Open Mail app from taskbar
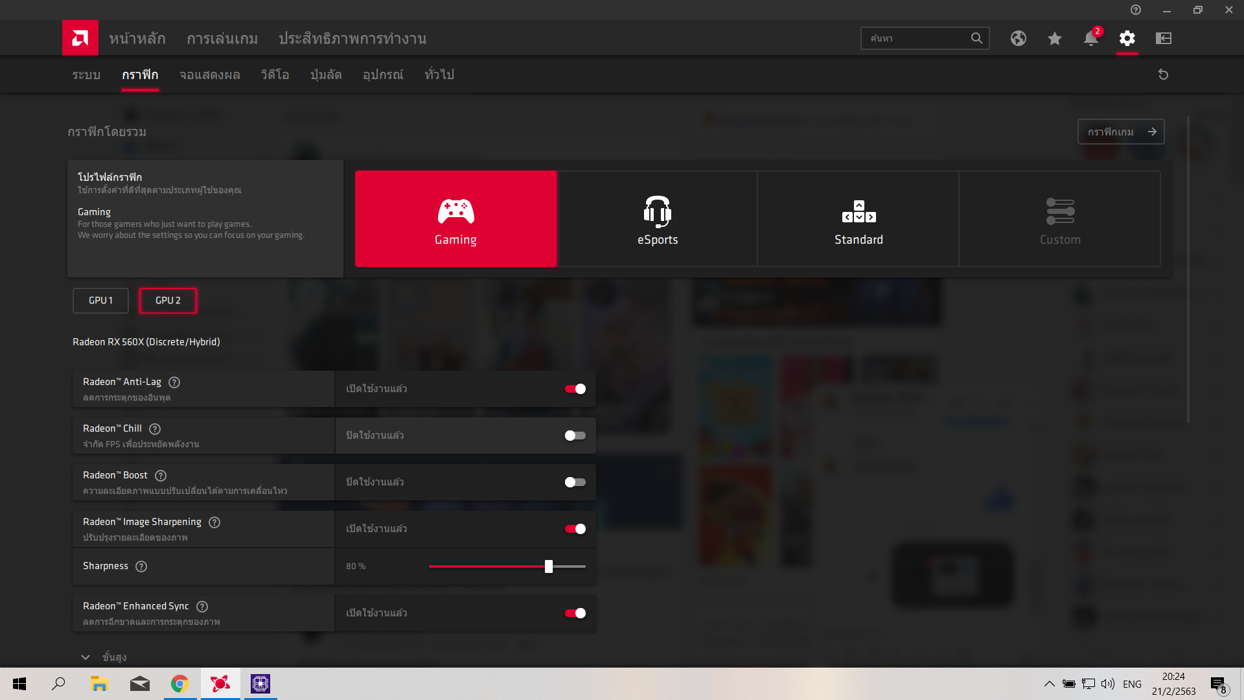Screen dimensions: 1244x700 pos(139,684)
